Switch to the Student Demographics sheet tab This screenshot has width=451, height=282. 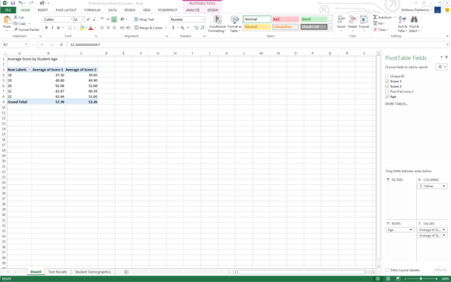pos(93,272)
